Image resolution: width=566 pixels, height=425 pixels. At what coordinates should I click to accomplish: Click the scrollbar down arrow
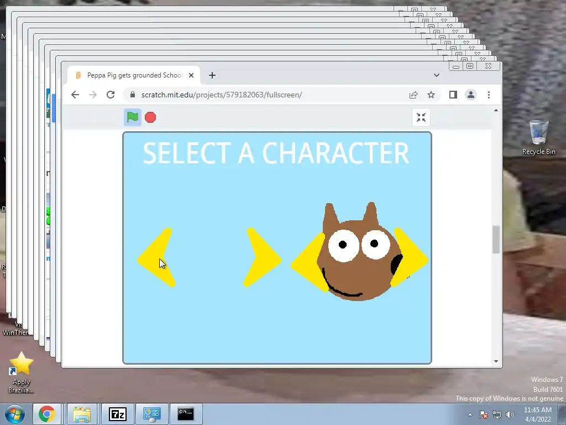click(x=496, y=361)
